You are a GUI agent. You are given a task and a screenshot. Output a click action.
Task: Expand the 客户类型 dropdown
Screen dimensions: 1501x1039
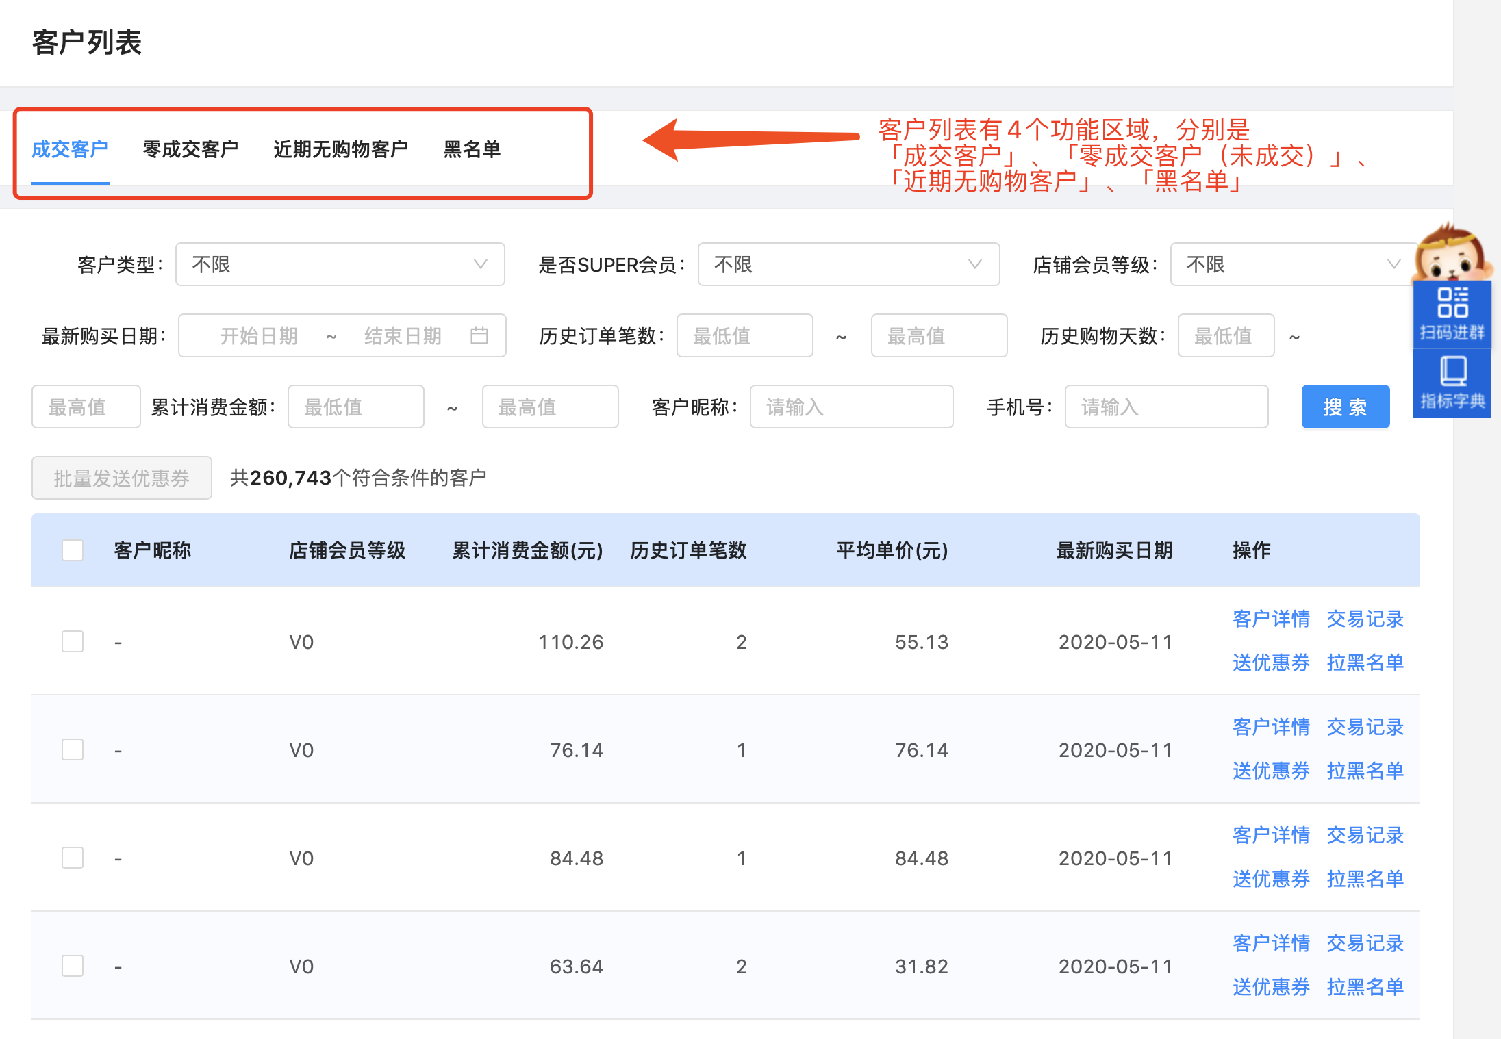tap(340, 264)
